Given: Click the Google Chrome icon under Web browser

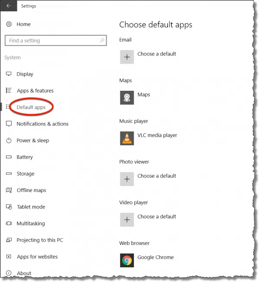Looking at the screenshot, I should coord(127,260).
